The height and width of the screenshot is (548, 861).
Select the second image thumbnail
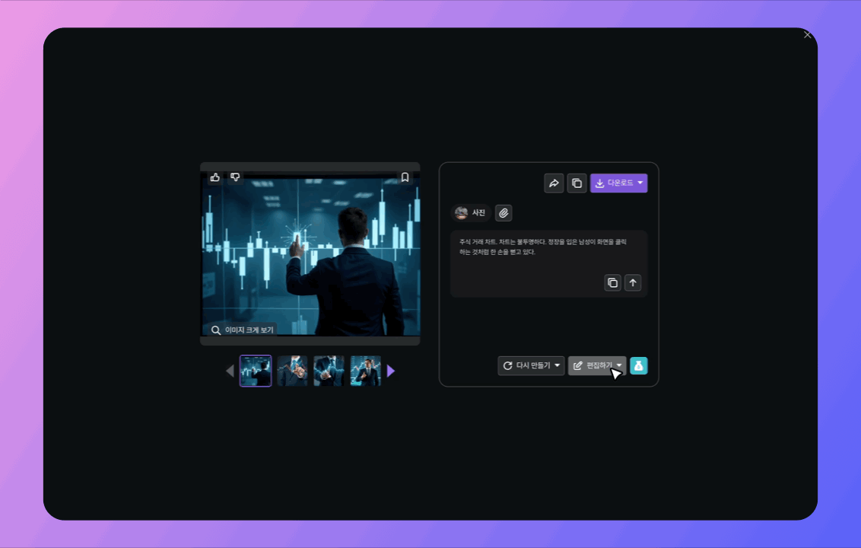click(292, 371)
